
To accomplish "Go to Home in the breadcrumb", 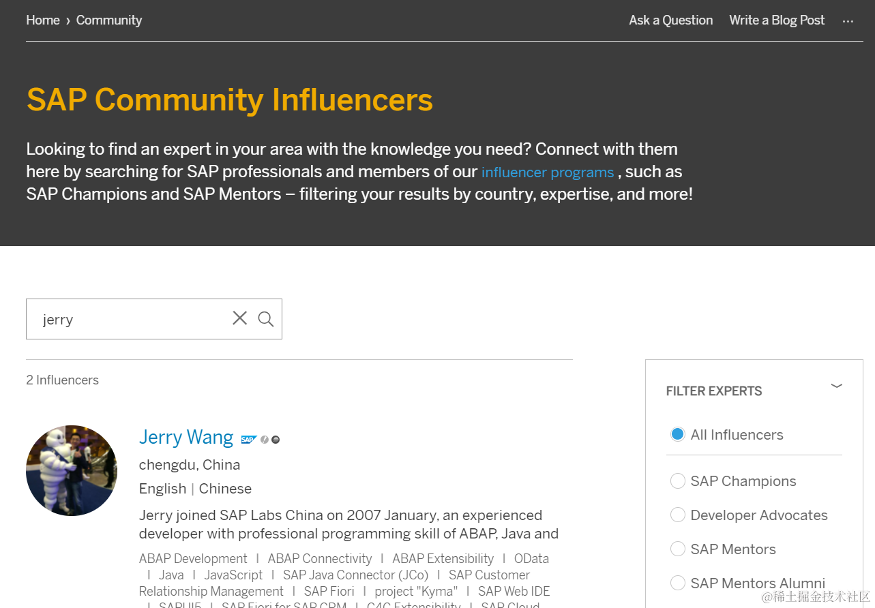I will [x=43, y=20].
